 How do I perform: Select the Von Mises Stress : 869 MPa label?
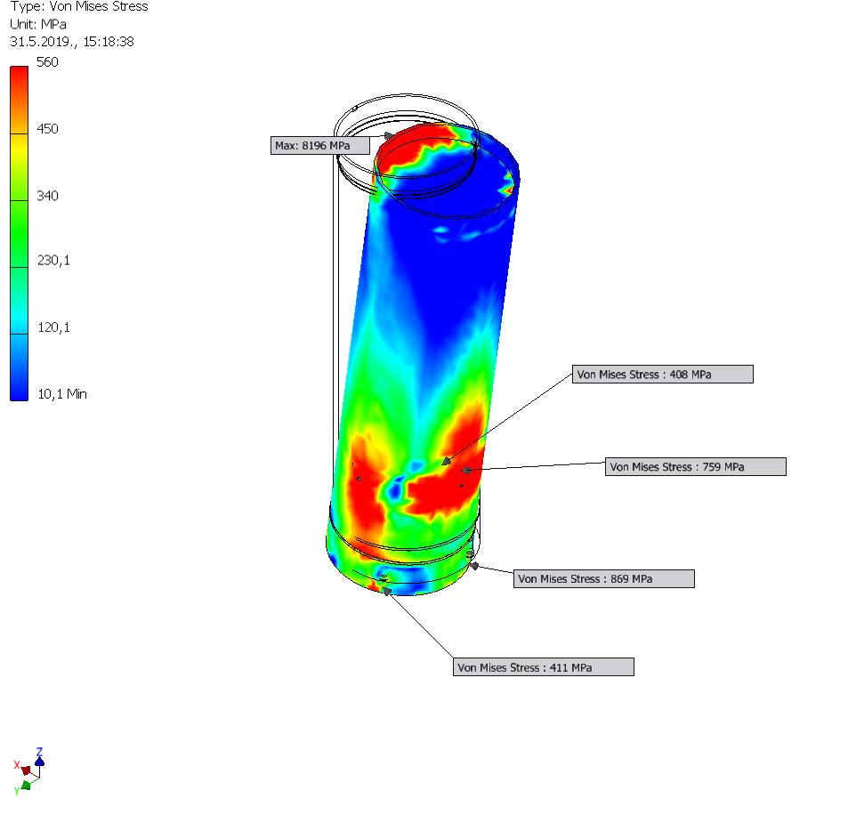(x=603, y=579)
